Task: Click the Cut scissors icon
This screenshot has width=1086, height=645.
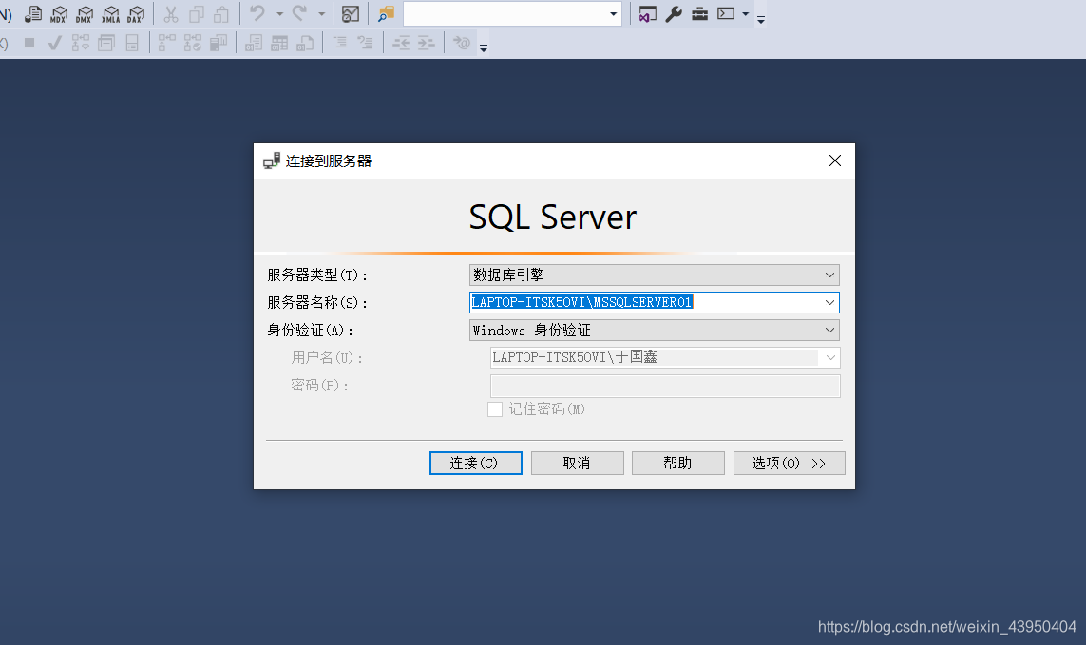Action: tap(171, 14)
